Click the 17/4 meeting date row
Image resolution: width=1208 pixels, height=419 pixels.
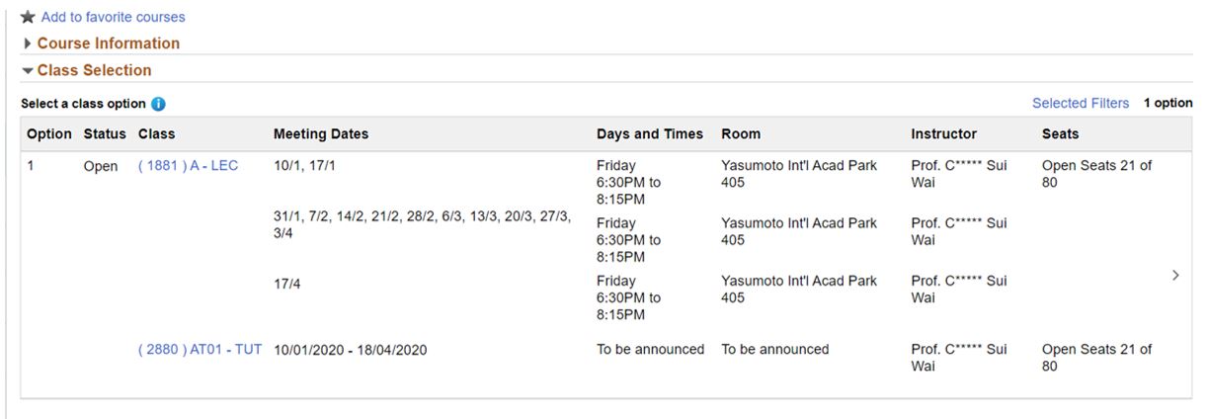pos(288,283)
